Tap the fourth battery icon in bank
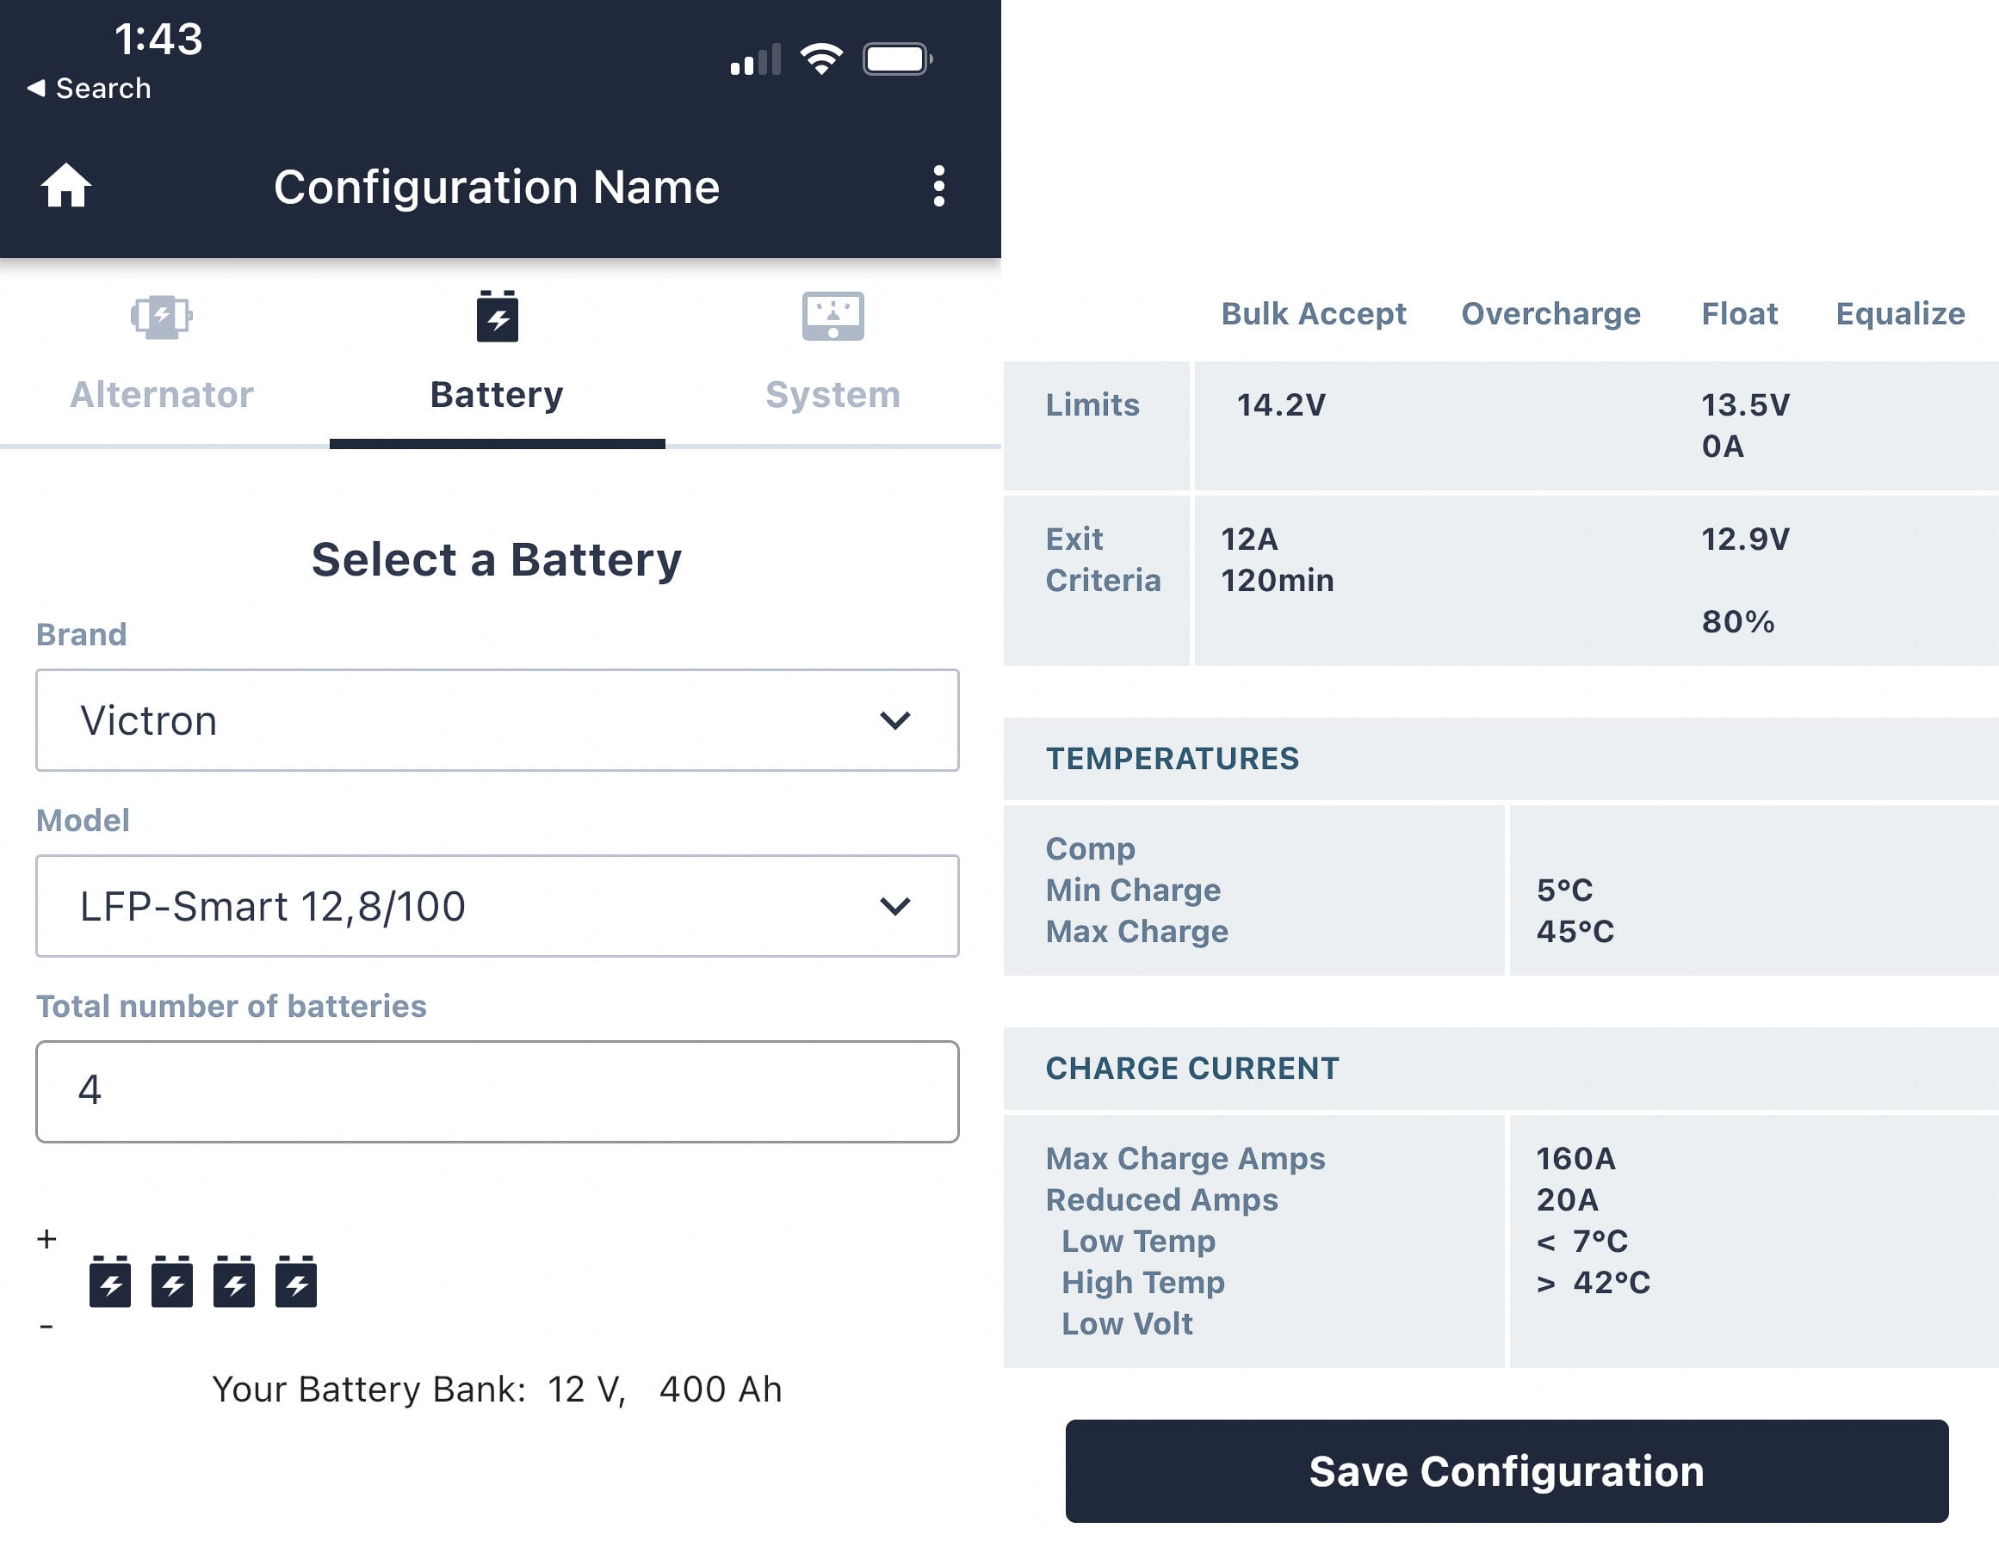The width and height of the screenshot is (1999, 1559). [x=295, y=1281]
